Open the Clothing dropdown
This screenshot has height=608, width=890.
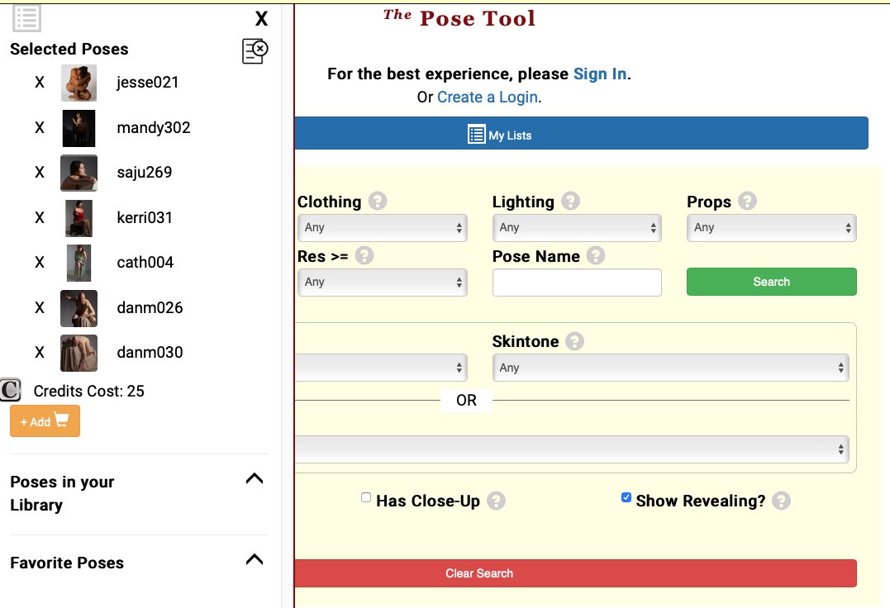tap(383, 228)
